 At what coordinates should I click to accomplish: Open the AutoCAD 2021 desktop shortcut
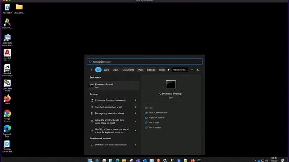(x=7, y=55)
